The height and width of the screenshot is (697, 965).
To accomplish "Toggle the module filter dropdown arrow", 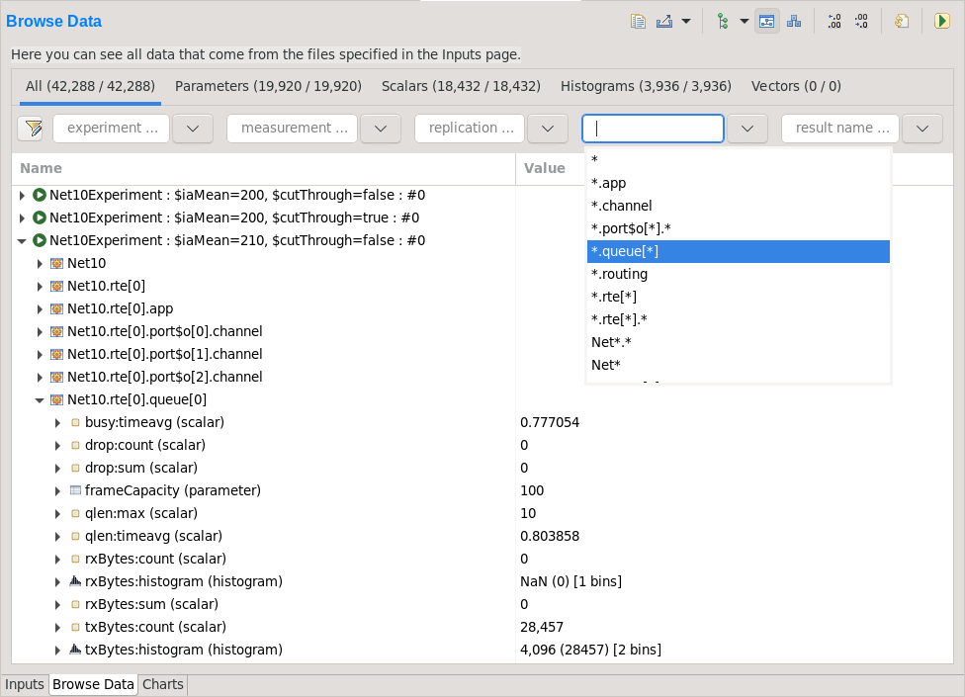I will tap(747, 129).
